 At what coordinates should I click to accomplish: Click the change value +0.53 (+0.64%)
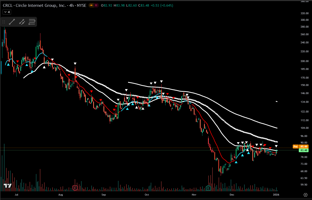[162, 5]
